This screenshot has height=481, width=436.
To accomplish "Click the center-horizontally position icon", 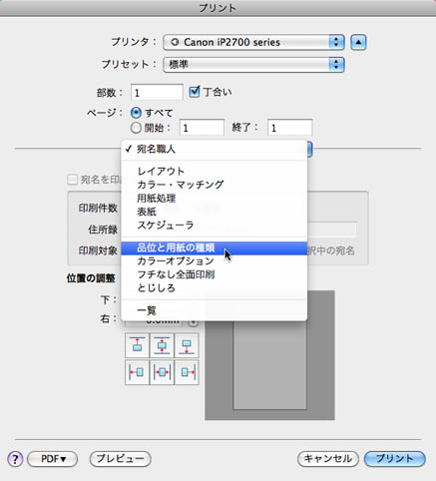I will pos(162,372).
